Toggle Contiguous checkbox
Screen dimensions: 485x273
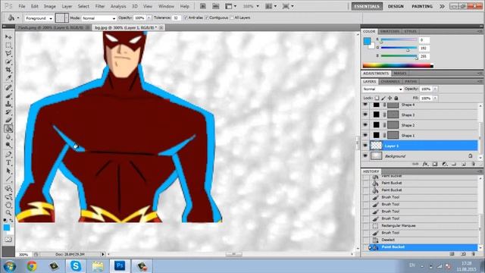click(207, 18)
